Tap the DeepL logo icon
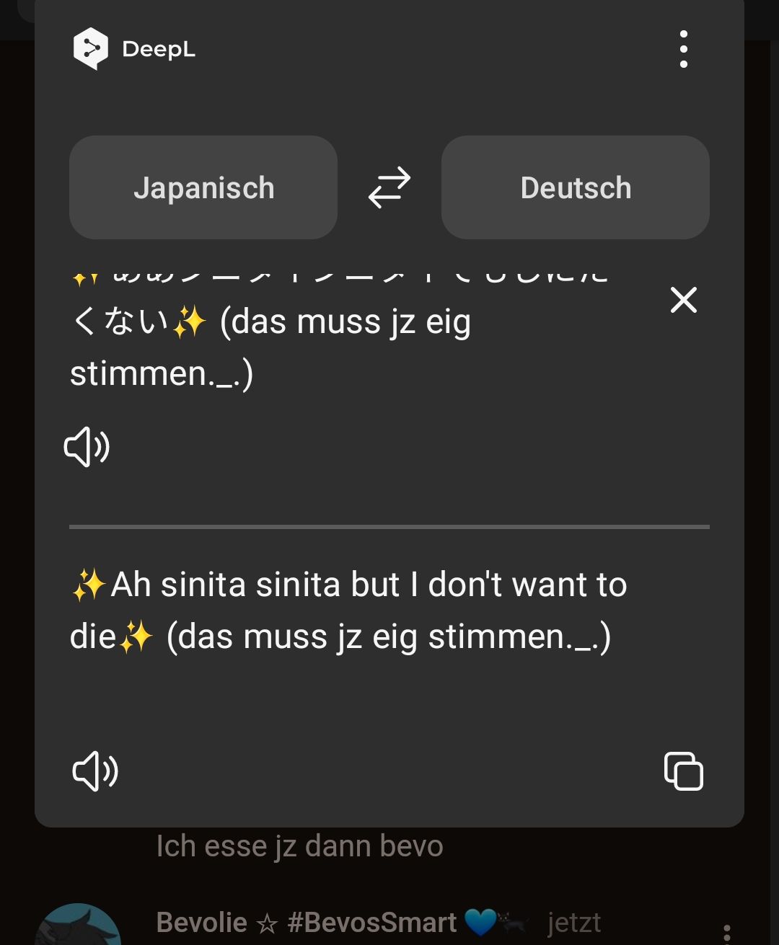779x945 pixels. [90, 48]
